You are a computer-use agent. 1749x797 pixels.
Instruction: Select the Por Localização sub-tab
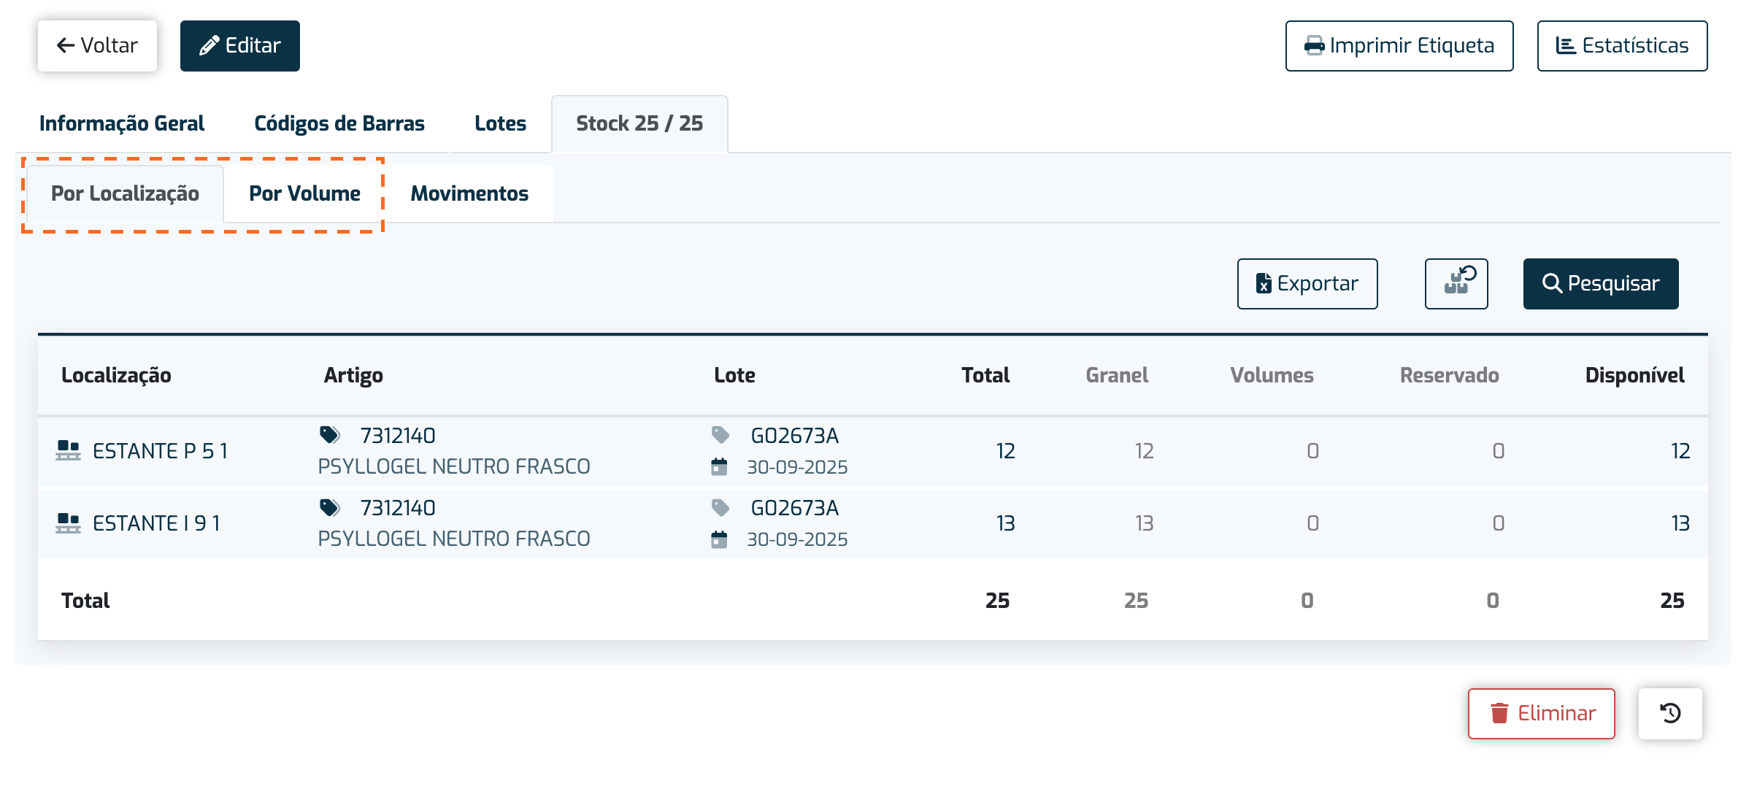[x=125, y=193]
